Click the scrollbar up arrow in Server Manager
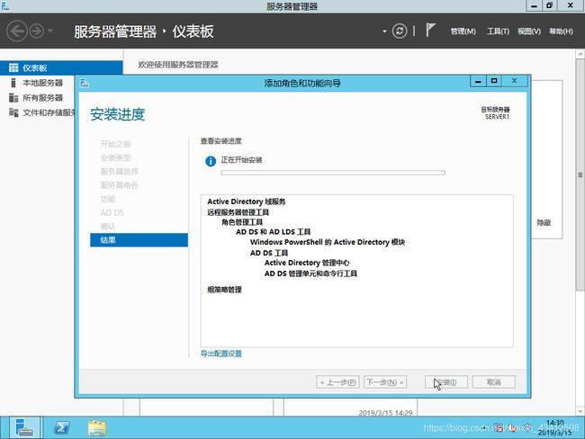Screen dimensions: 585x439 pos(580,54)
